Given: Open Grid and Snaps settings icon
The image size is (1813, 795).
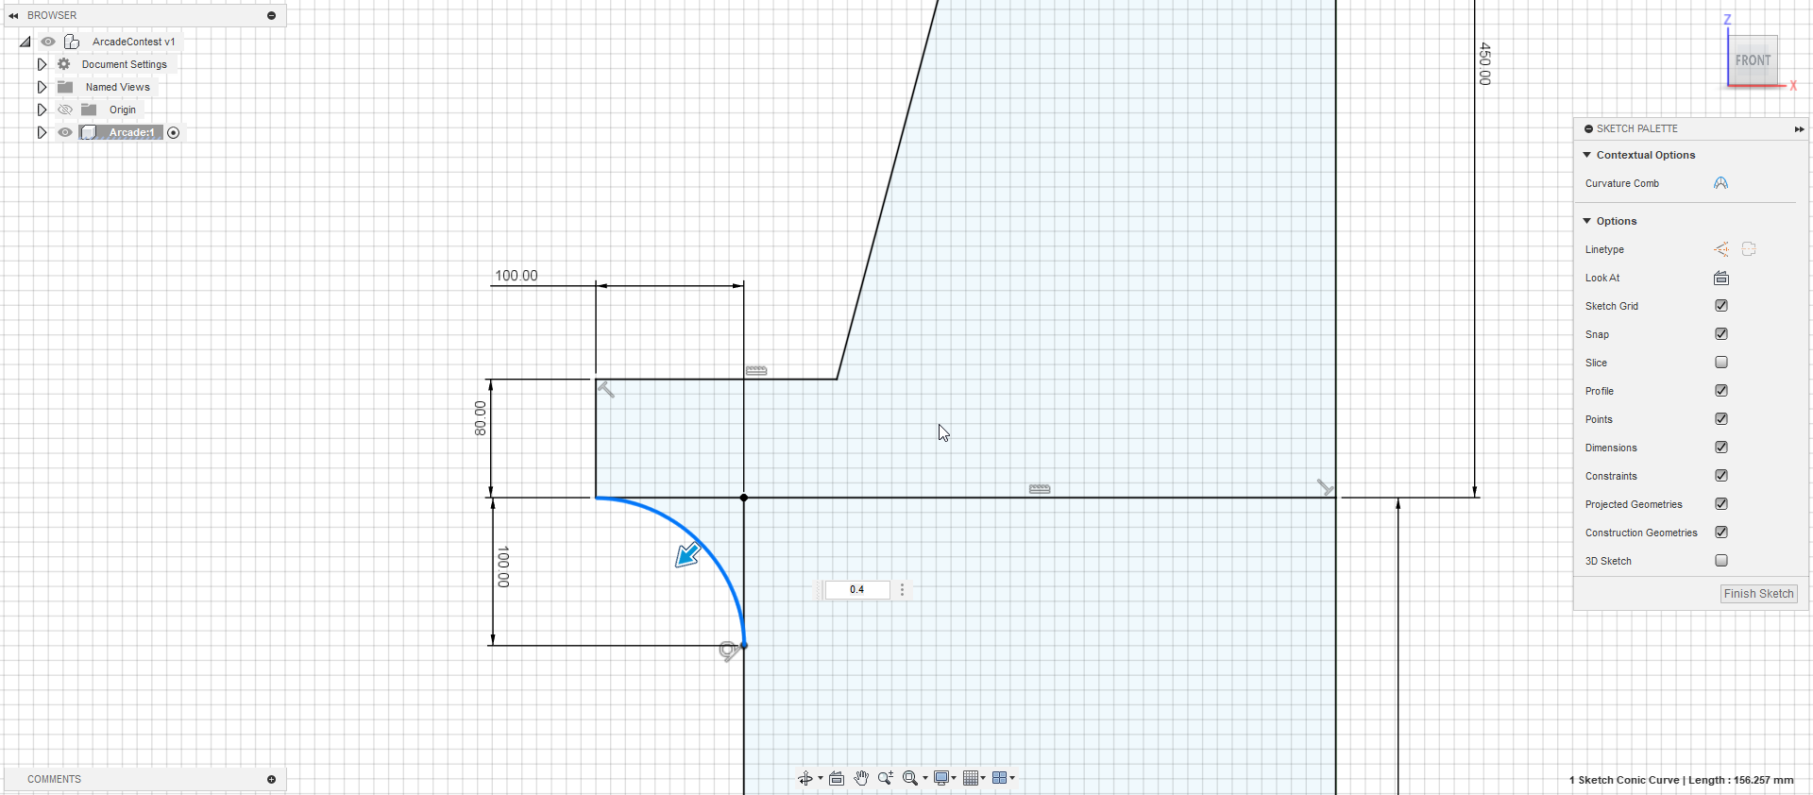Looking at the screenshot, I should pos(971,778).
